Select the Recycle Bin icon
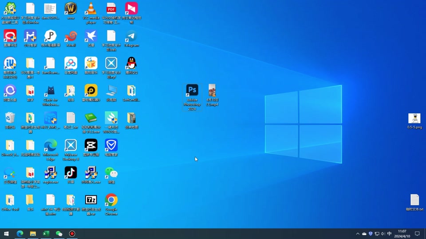426x239 pixels. [10, 120]
